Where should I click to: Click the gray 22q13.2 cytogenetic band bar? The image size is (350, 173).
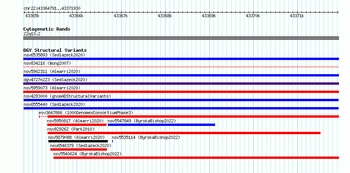coord(181,38)
